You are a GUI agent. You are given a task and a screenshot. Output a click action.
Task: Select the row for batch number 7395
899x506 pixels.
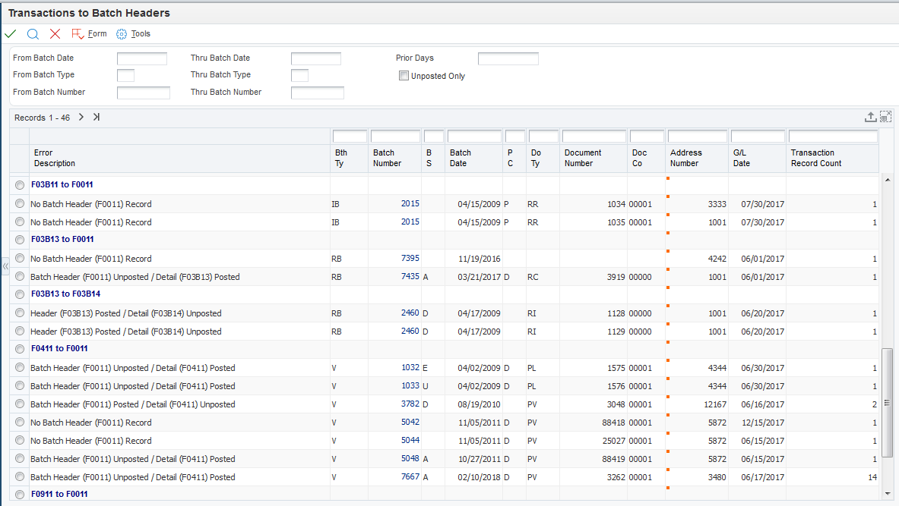[19, 259]
